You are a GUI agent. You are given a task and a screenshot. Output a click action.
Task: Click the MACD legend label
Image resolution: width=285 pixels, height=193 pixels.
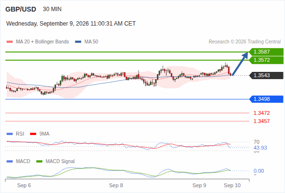click(x=23, y=162)
